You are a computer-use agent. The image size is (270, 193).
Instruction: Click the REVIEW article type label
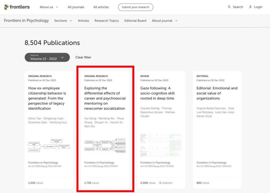click(145, 76)
